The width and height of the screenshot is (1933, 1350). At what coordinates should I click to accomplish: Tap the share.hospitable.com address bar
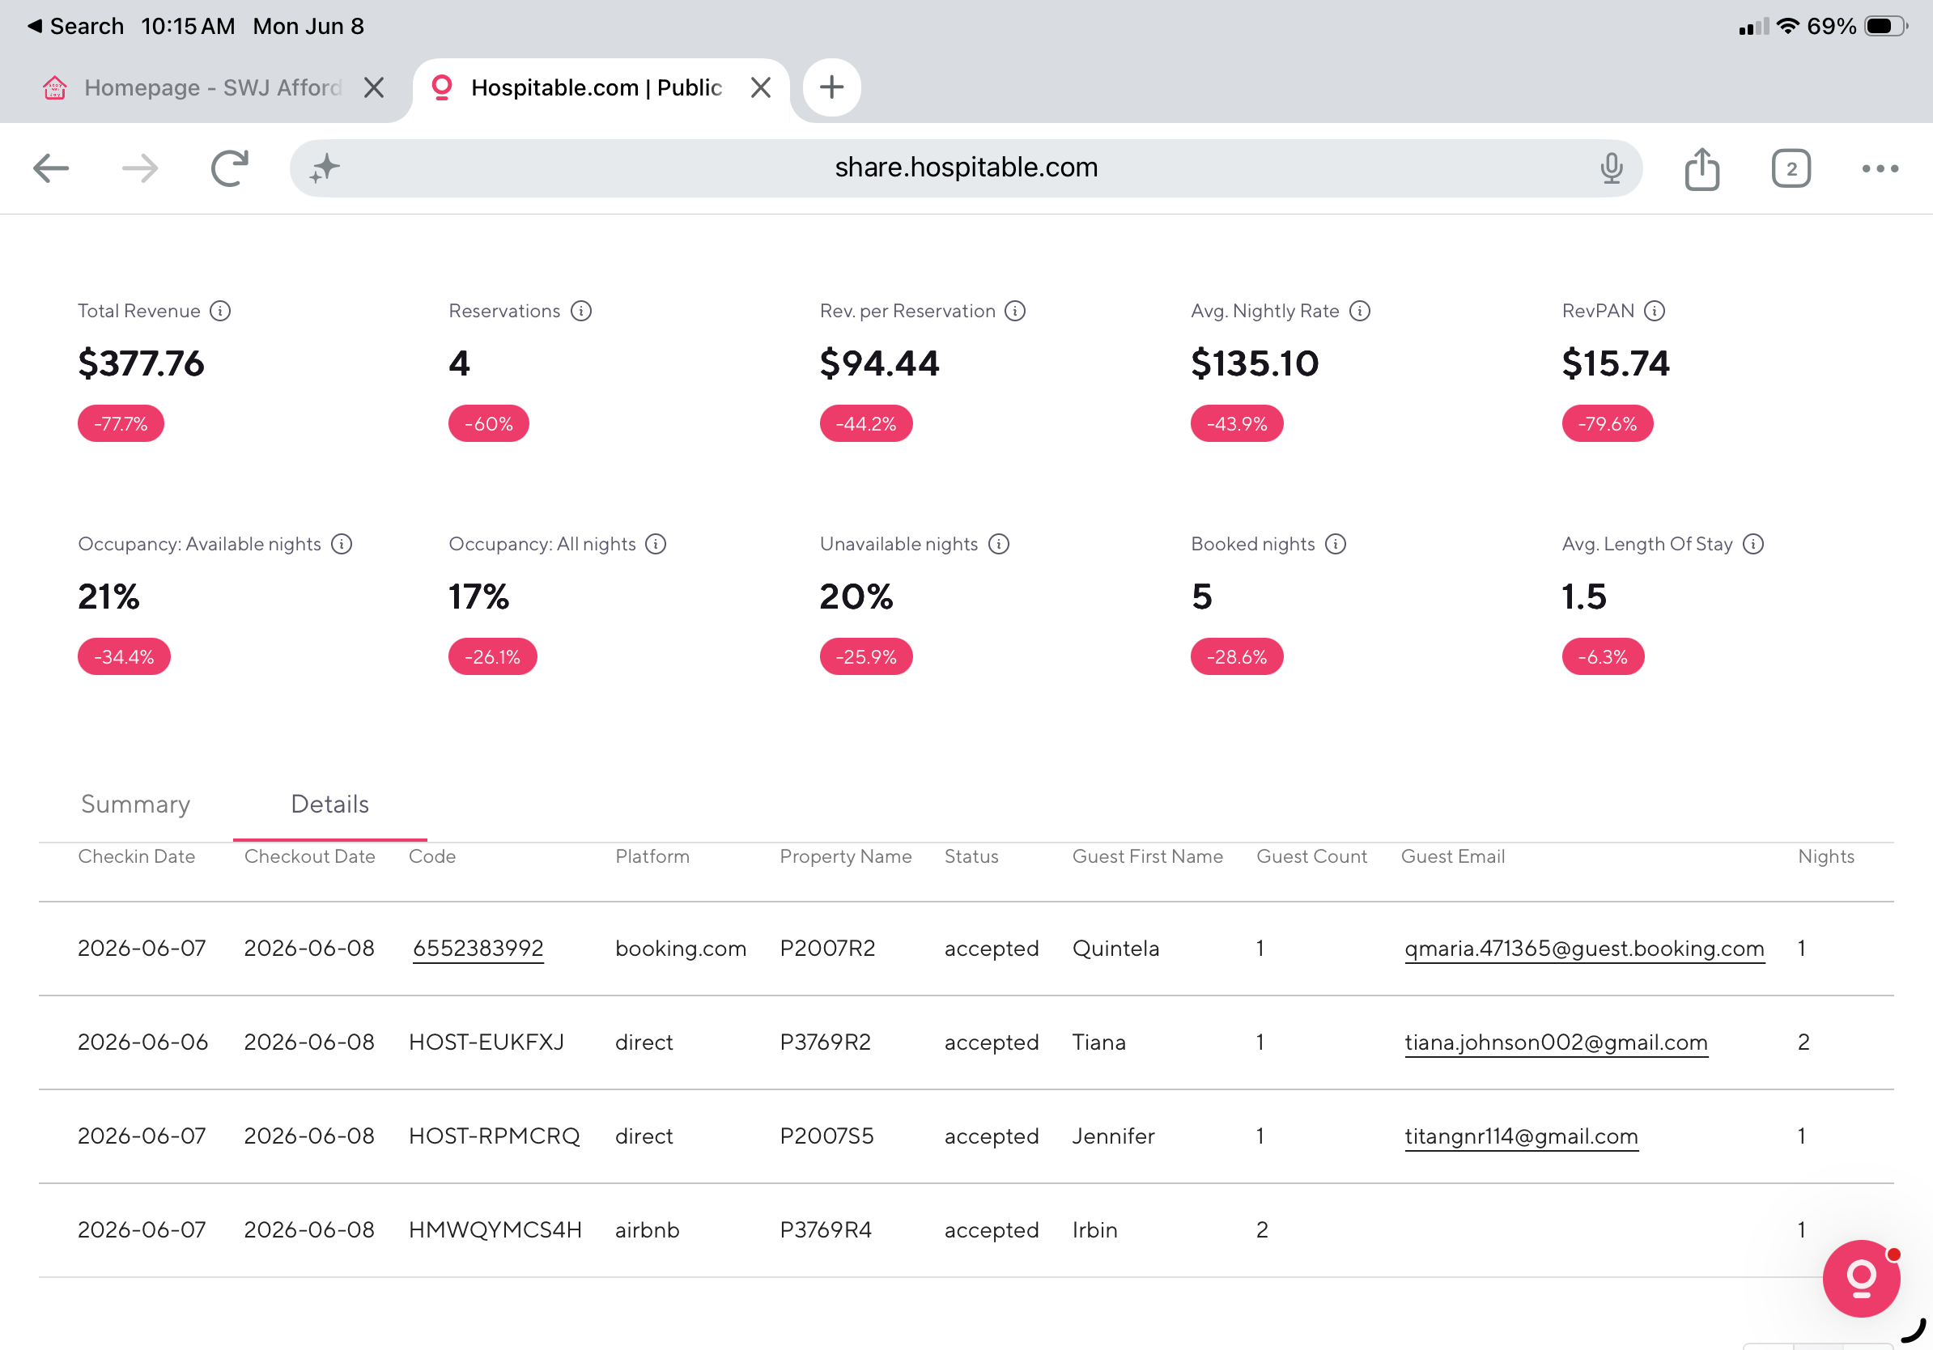[x=966, y=168]
